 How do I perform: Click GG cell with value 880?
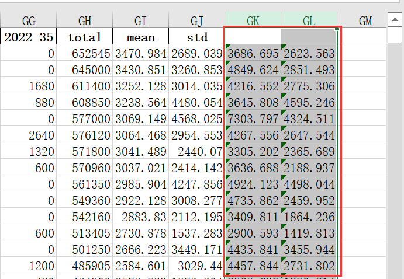tap(28, 102)
